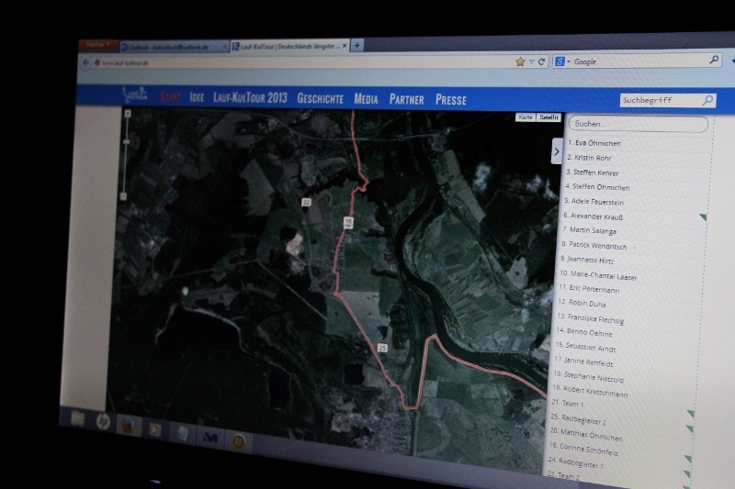This screenshot has width=735, height=489.
Task: Expand the Alexander Krauß entry marker
Action: (x=703, y=217)
